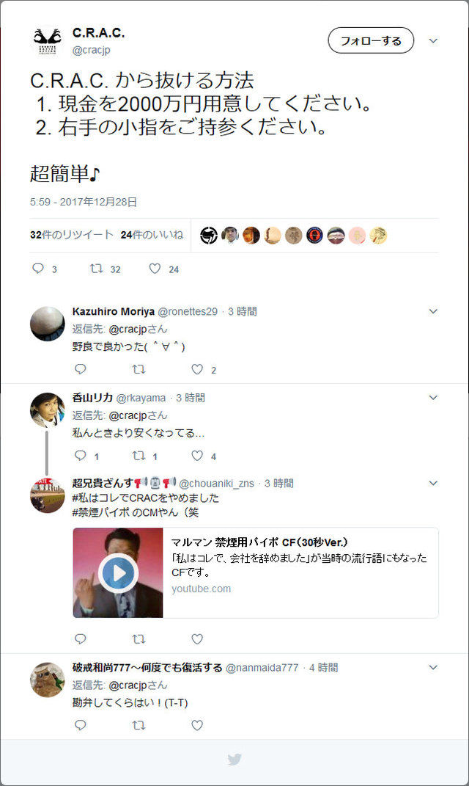469x786 pixels.
Task: Open the 32件のリツイート list
Action: pyautogui.click(x=72, y=235)
